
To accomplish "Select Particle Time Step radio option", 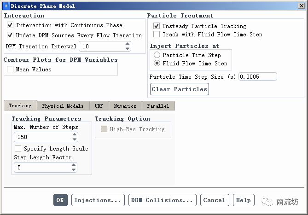I will 157,55.
